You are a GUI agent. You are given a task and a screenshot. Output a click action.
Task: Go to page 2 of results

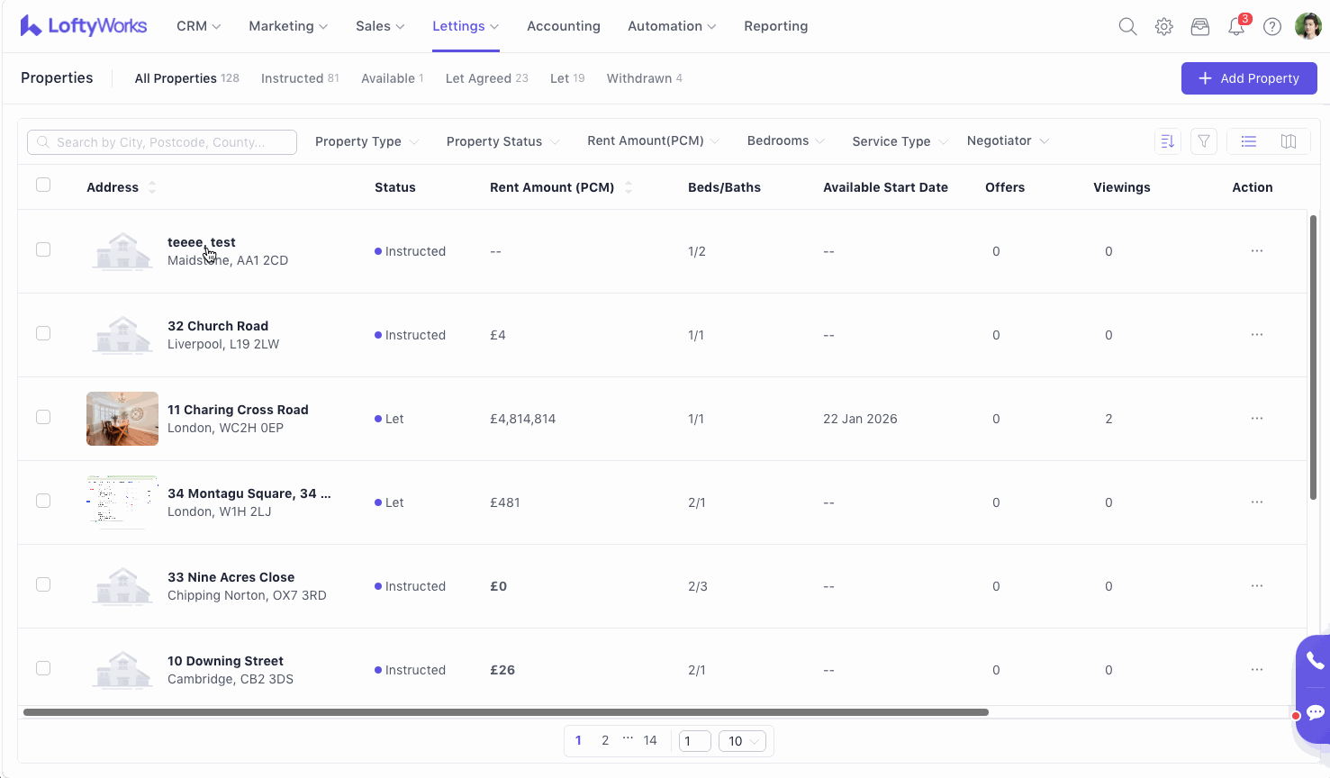tap(605, 740)
